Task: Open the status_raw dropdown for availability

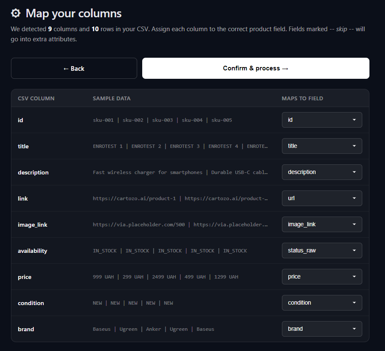Action: 322,250
